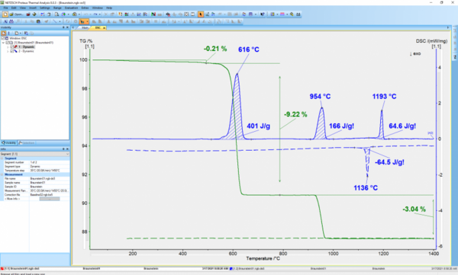The image size is (458, 275).
Task: Collapse the Measurement section in Info panel
Action: (2, 174)
